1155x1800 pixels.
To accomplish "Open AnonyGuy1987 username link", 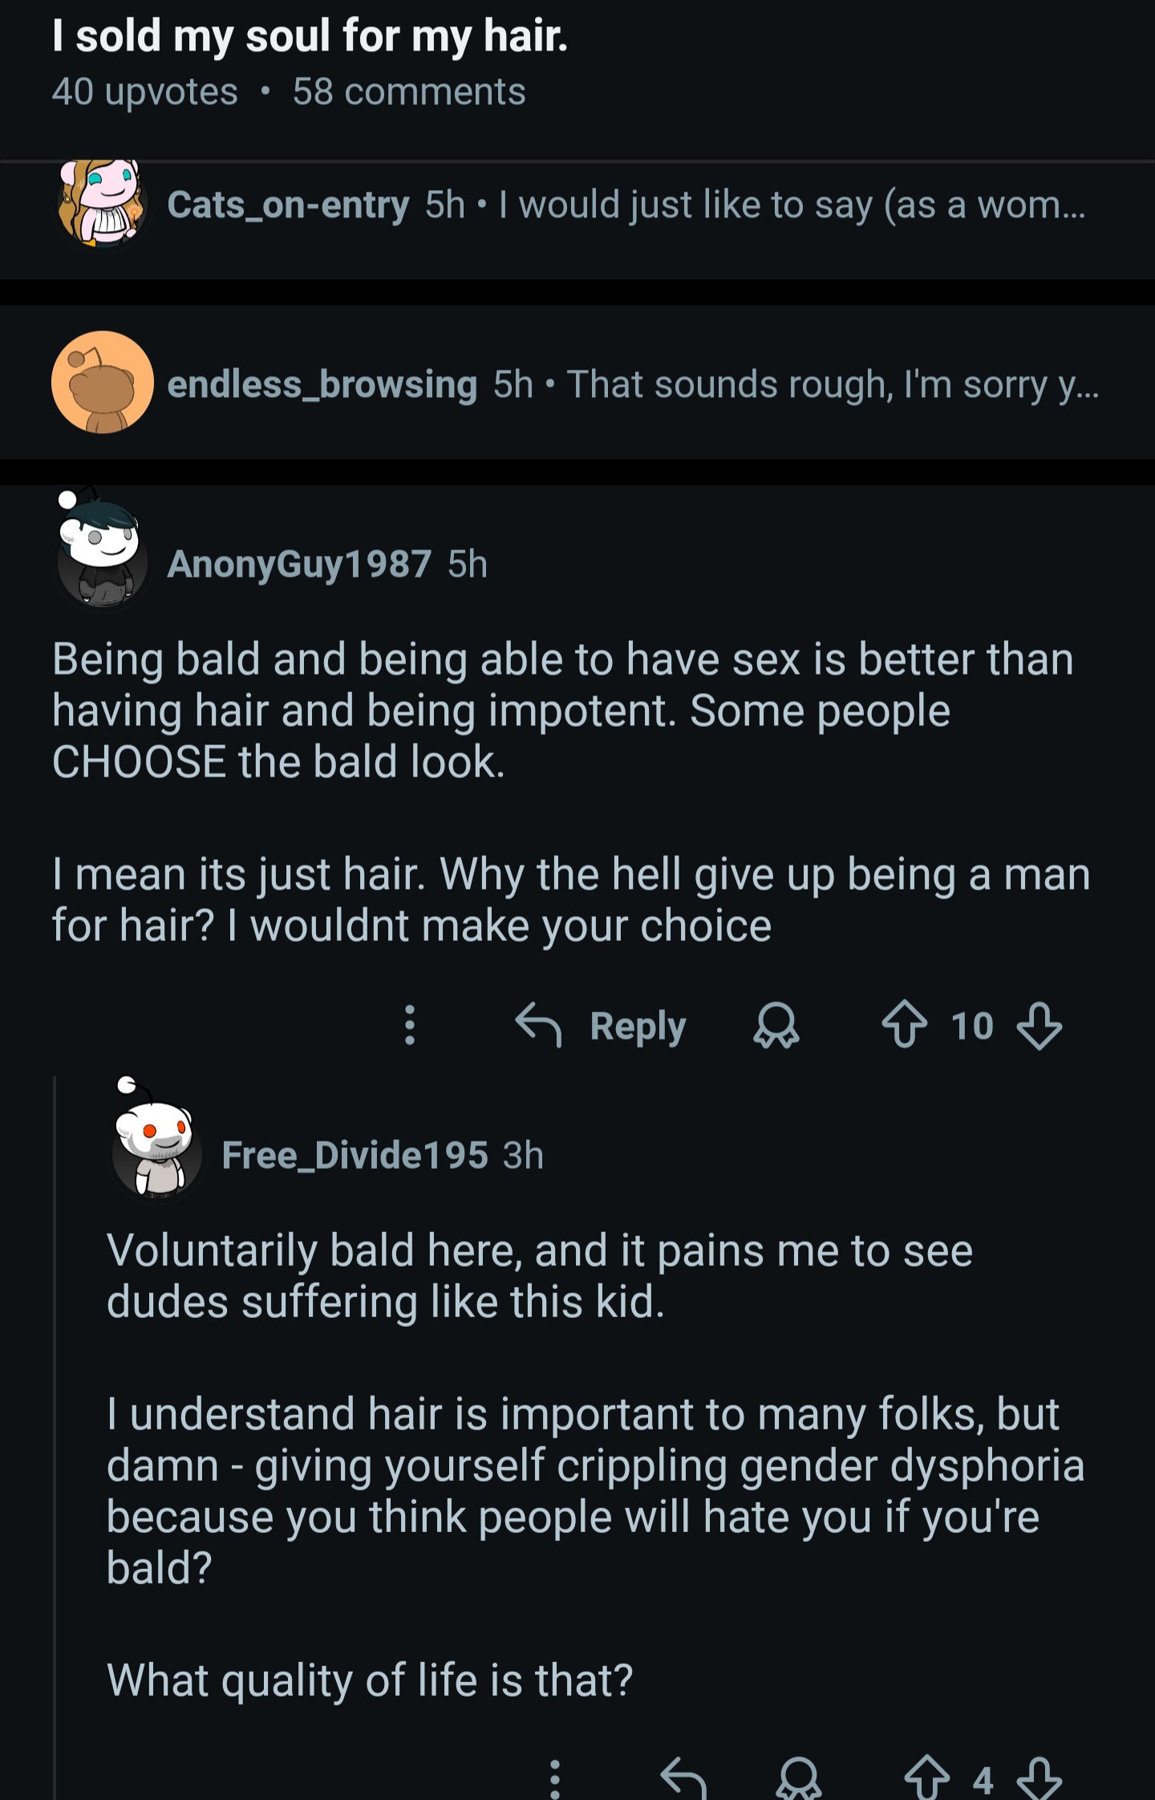I will coord(299,564).
